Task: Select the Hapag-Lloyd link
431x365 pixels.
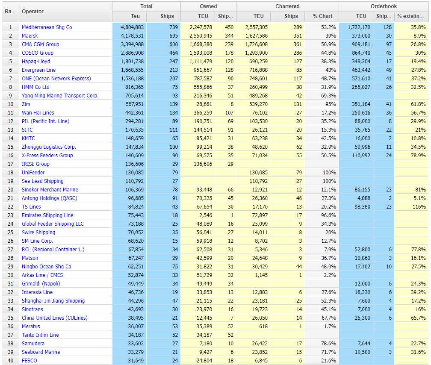Action: 36,61
